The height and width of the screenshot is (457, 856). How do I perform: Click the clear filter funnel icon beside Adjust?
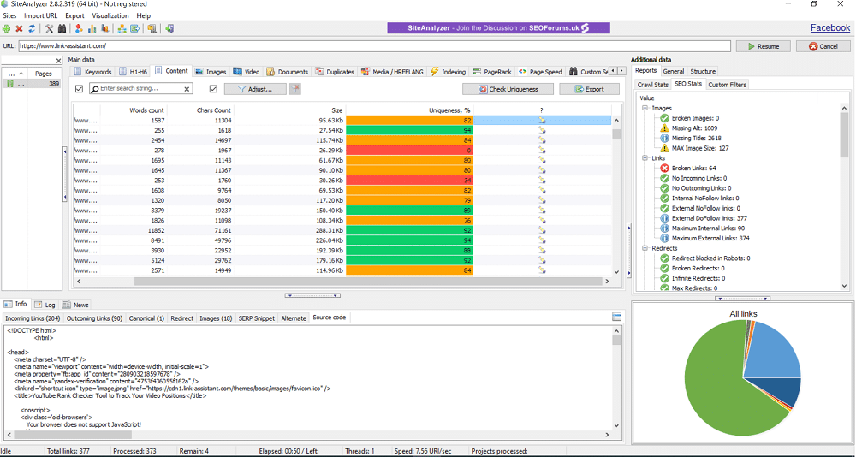pyautogui.click(x=295, y=89)
